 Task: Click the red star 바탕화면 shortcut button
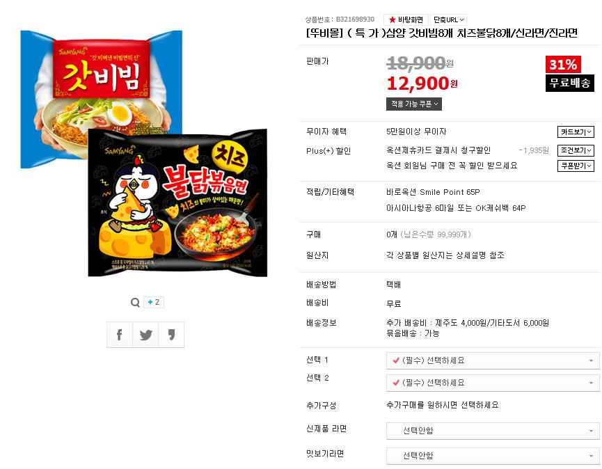tap(406, 19)
